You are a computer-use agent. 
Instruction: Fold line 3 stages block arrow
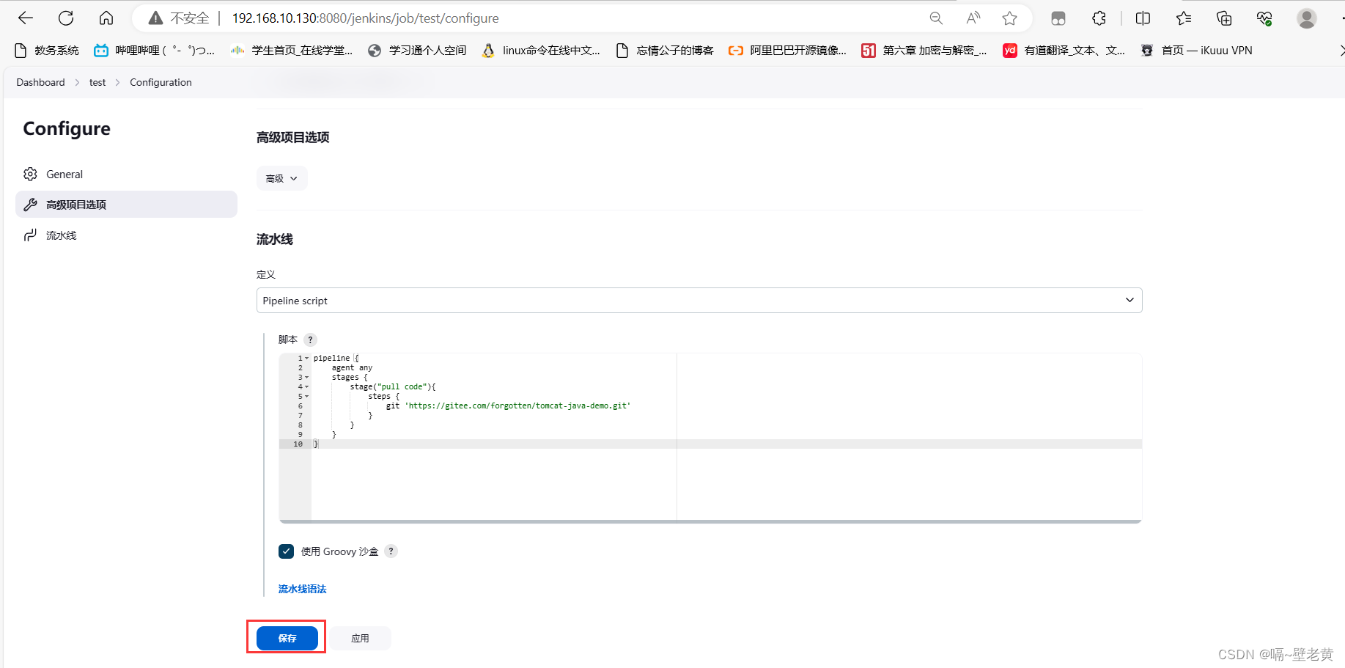pyautogui.click(x=307, y=378)
